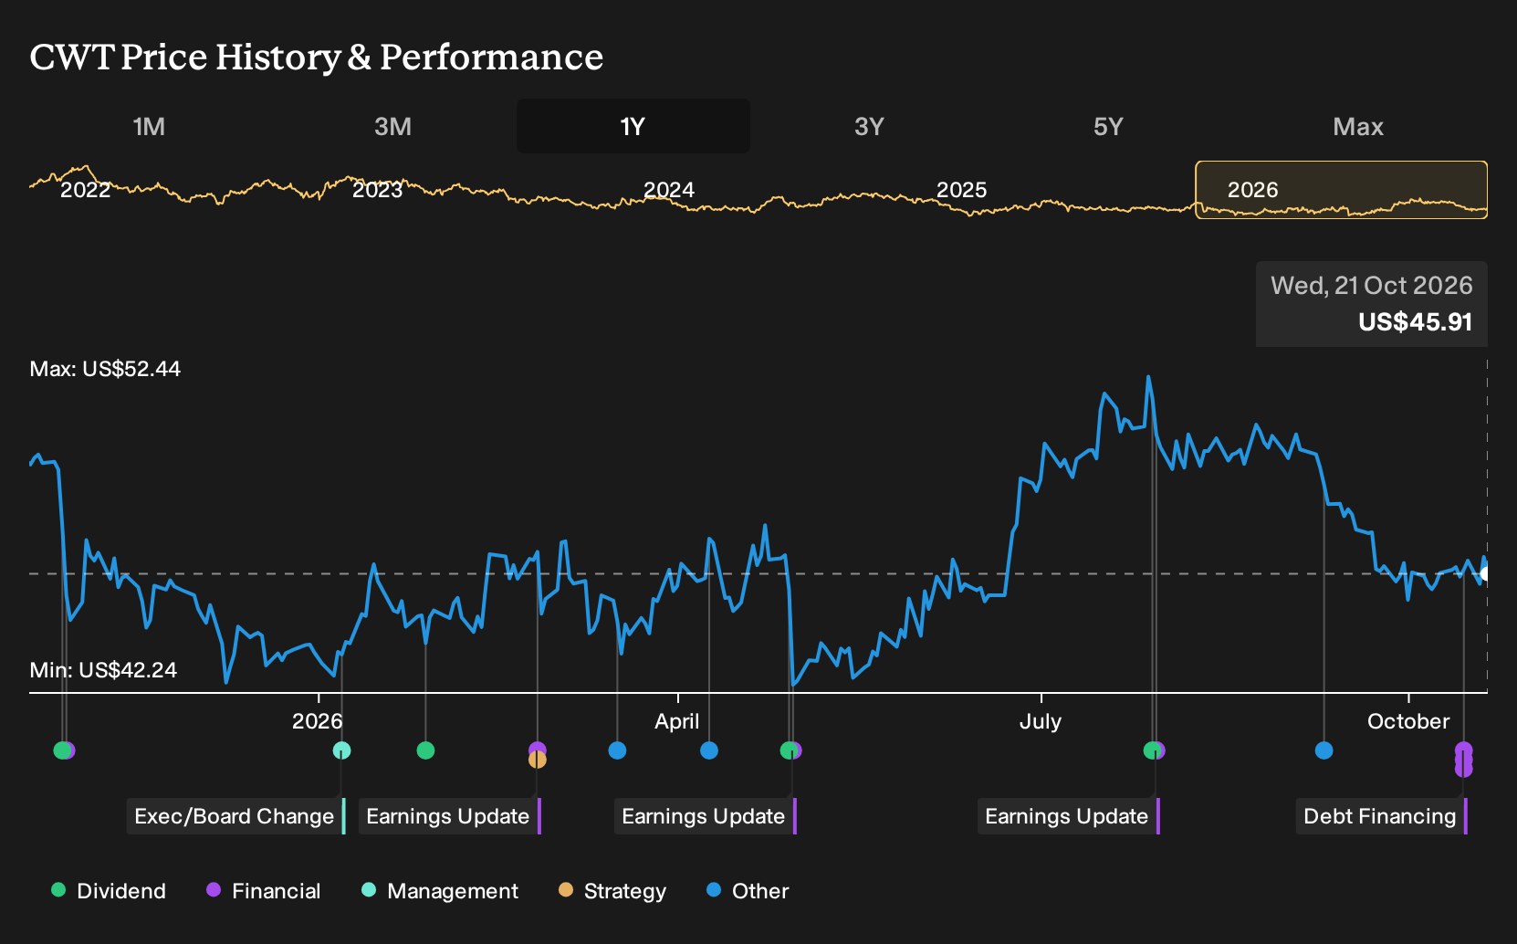Click the blue Other marker just after April
The height and width of the screenshot is (944, 1517).
point(709,750)
